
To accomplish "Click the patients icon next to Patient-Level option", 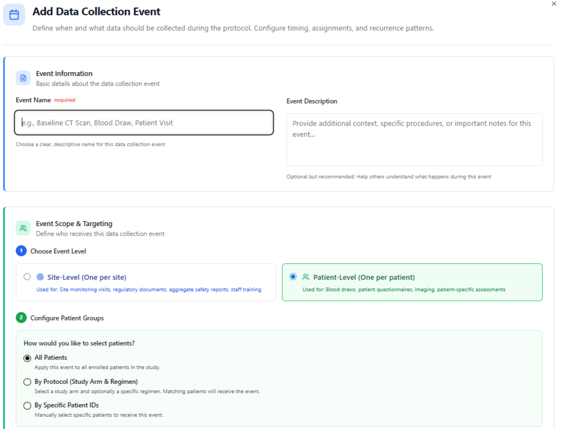I will (306, 277).
